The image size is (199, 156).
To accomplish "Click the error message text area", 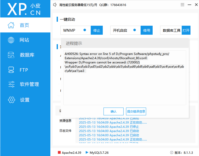I will coord(125,78).
